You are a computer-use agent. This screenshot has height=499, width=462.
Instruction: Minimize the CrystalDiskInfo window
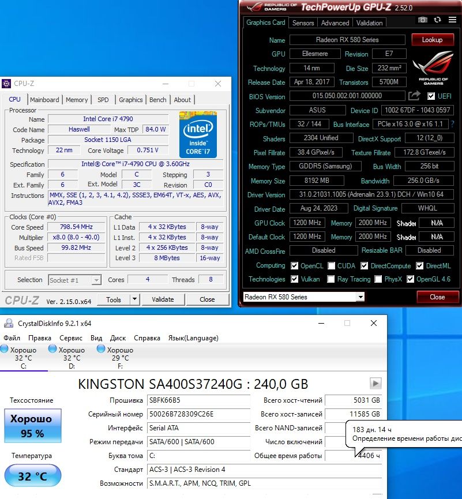pos(321,323)
